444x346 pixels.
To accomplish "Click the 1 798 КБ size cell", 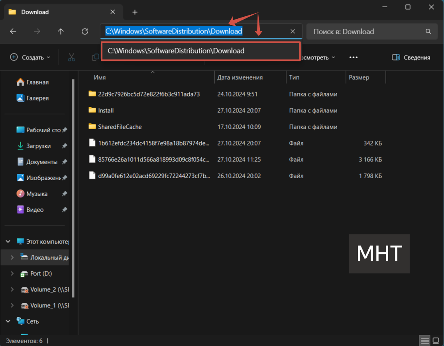I will click(370, 176).
